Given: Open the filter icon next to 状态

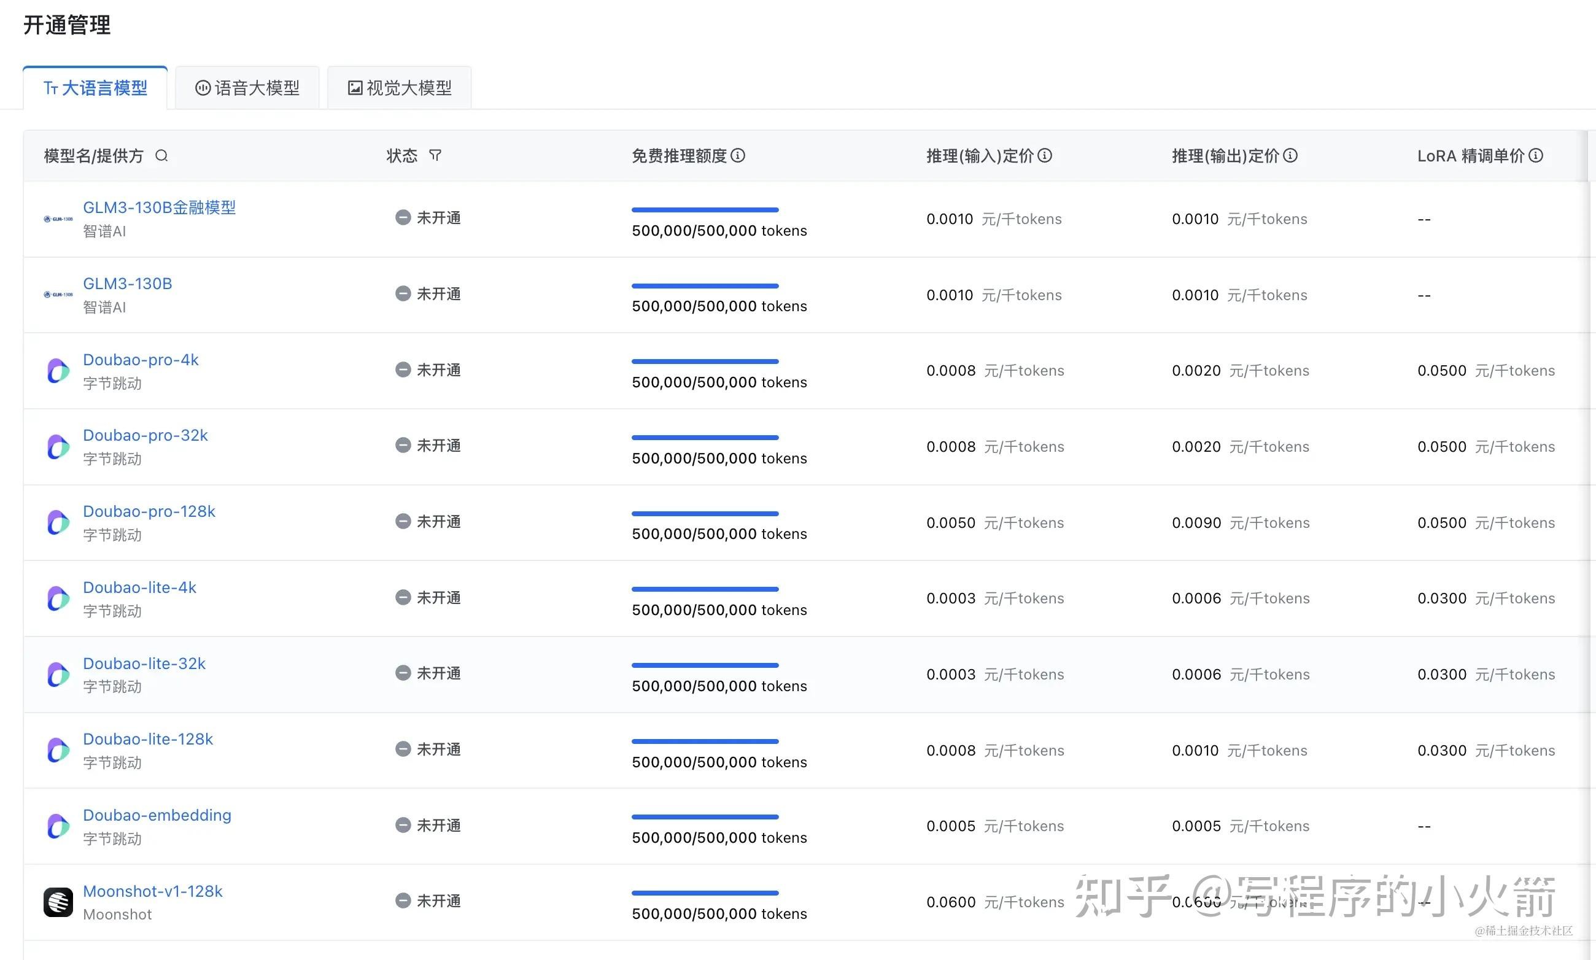Looking at the screenshot, I should [x=435, y=156].
